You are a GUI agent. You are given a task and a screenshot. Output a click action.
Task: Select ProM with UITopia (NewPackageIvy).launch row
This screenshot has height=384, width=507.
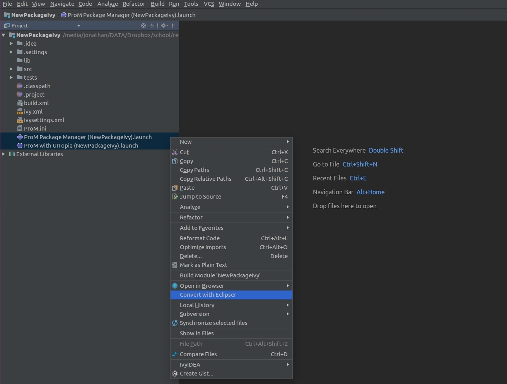[x=89, y=145]
